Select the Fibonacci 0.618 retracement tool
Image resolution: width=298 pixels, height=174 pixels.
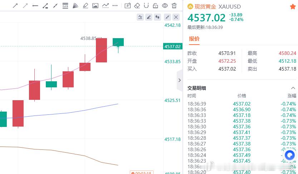tap(65, 6)
